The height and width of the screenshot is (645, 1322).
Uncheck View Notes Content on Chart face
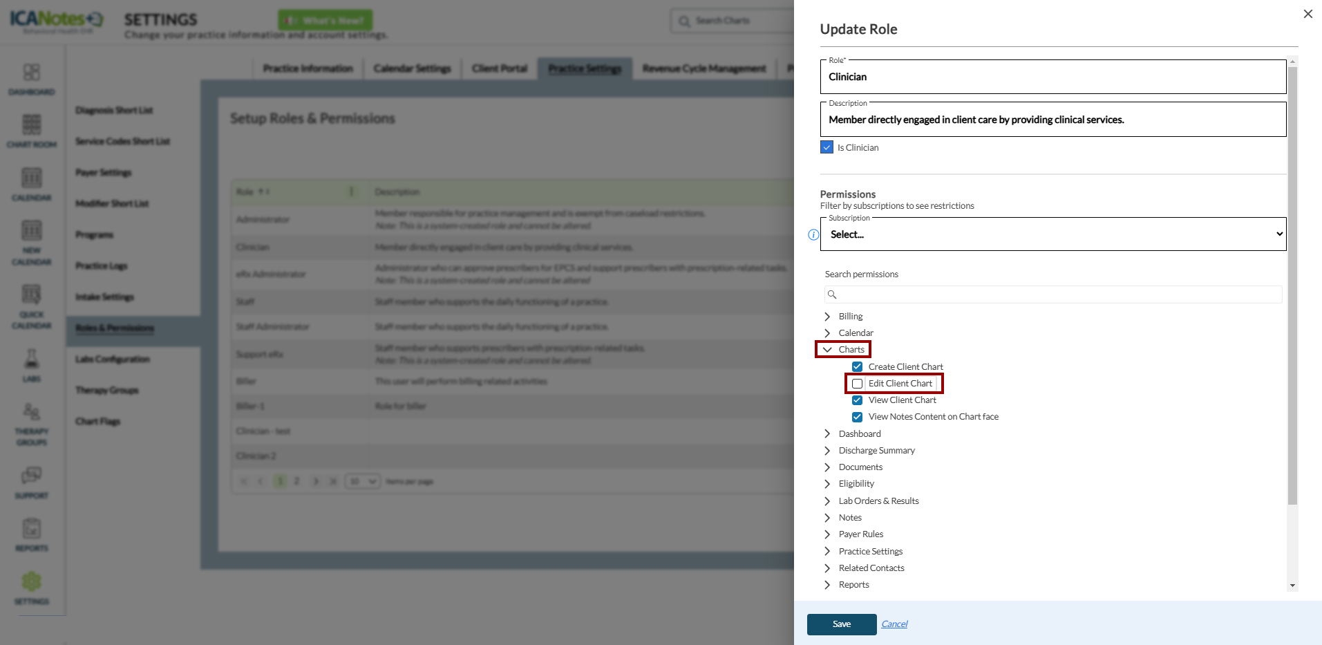(x=858, y=417)
